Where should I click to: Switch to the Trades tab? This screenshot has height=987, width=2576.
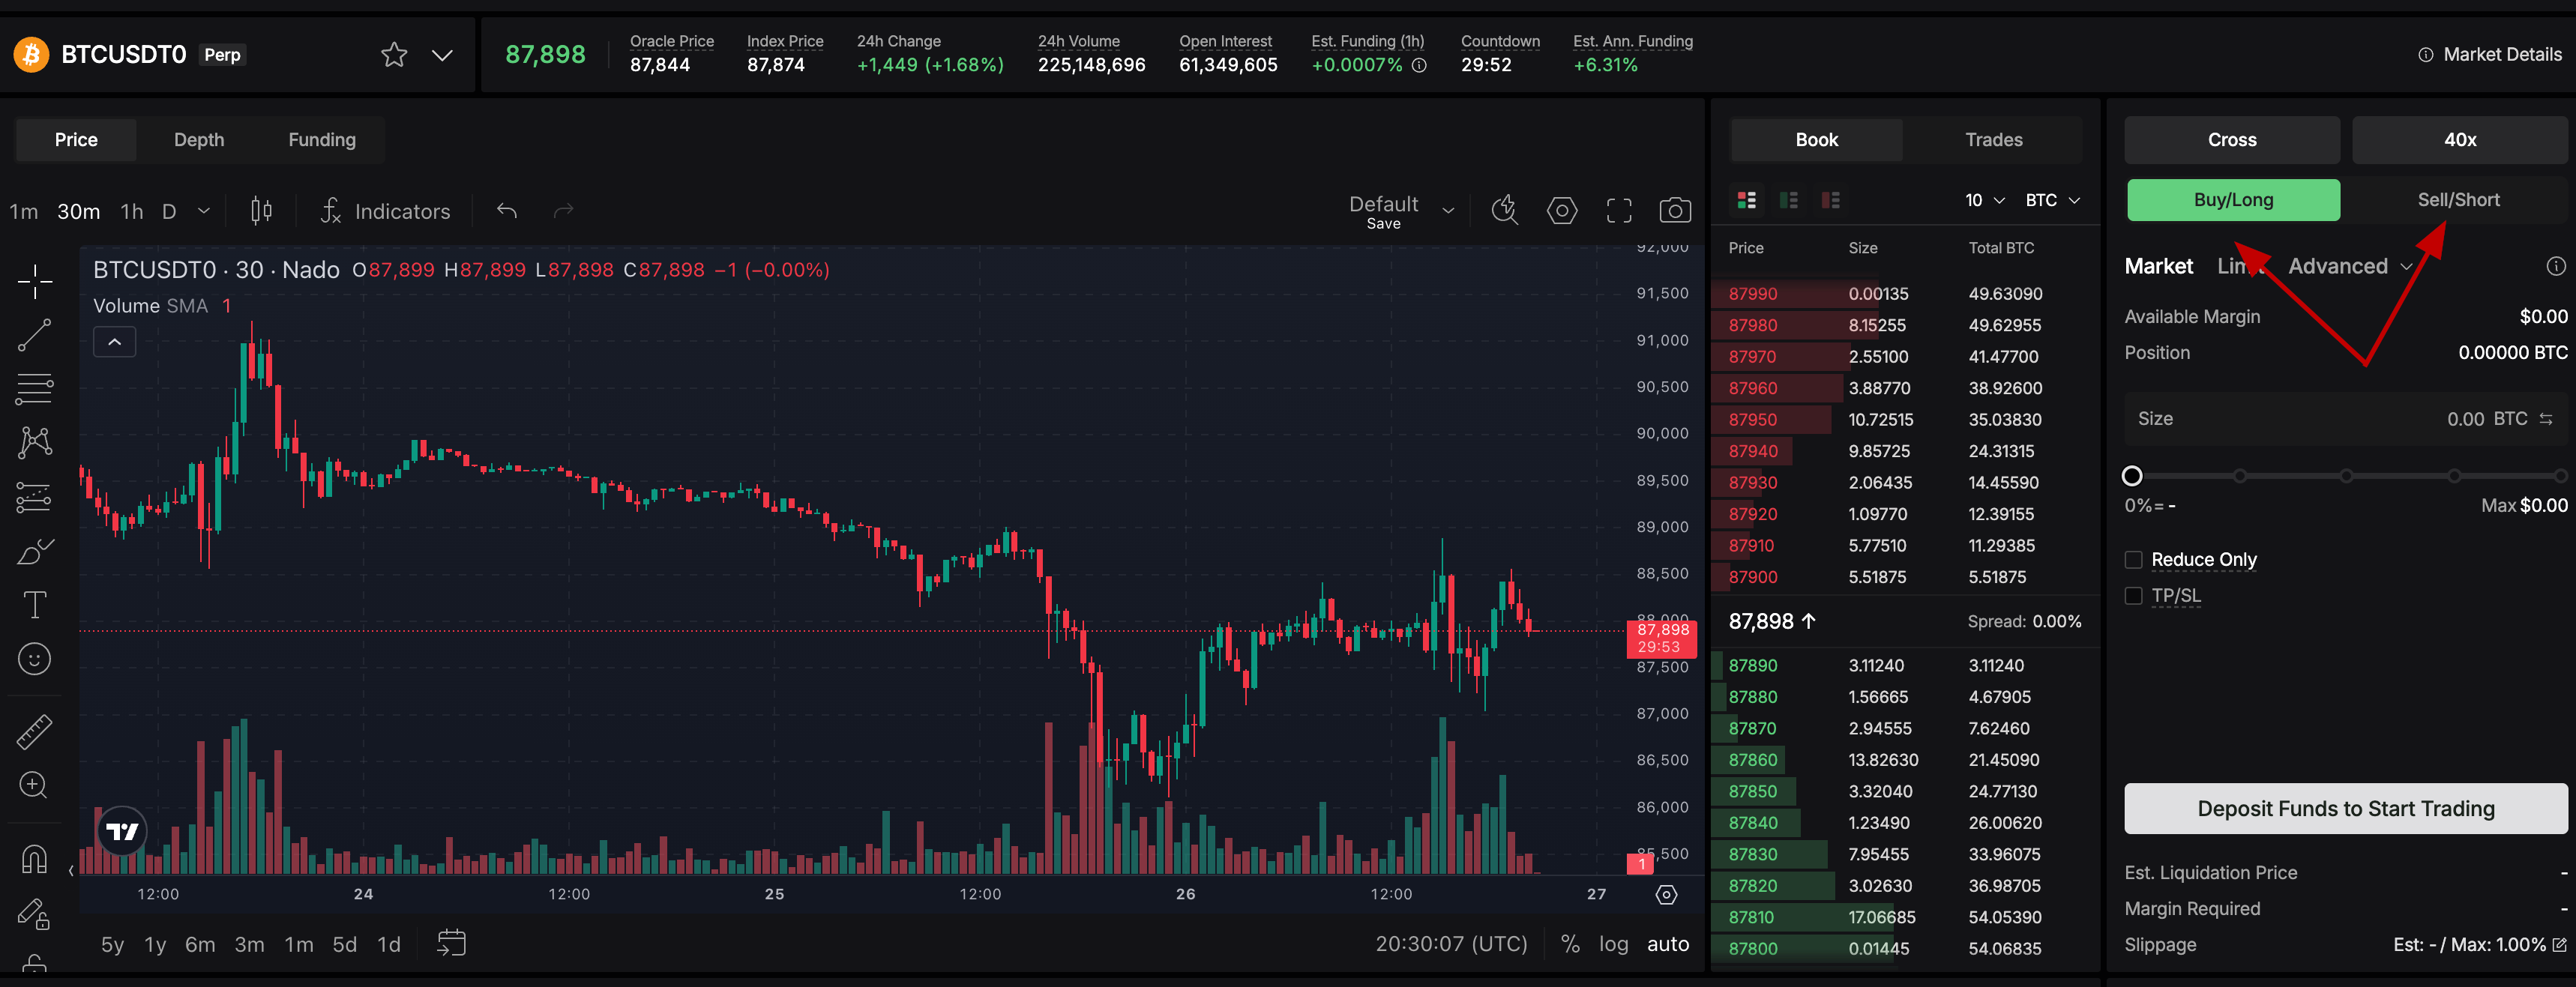click(1993, 140)
